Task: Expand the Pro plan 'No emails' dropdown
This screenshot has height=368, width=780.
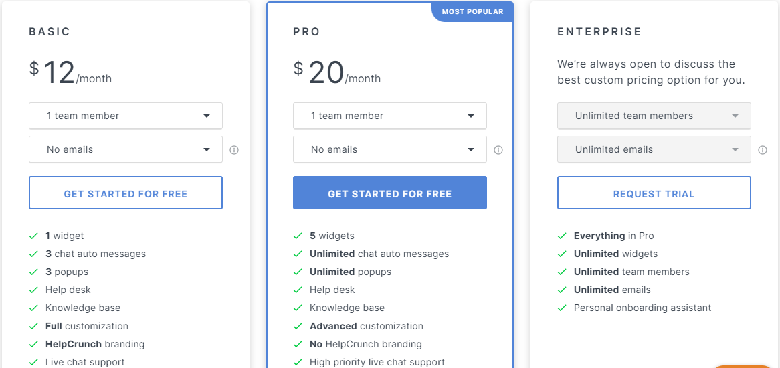Action: [389, 149]
